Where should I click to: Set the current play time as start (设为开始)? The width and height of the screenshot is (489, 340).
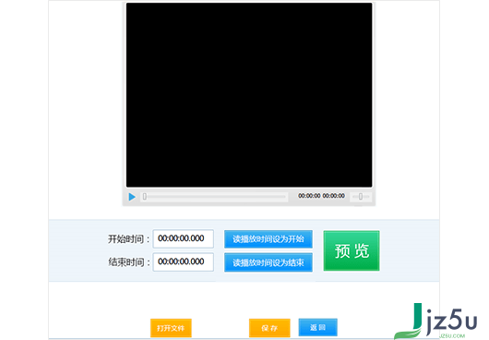click(x=268, y=239)
